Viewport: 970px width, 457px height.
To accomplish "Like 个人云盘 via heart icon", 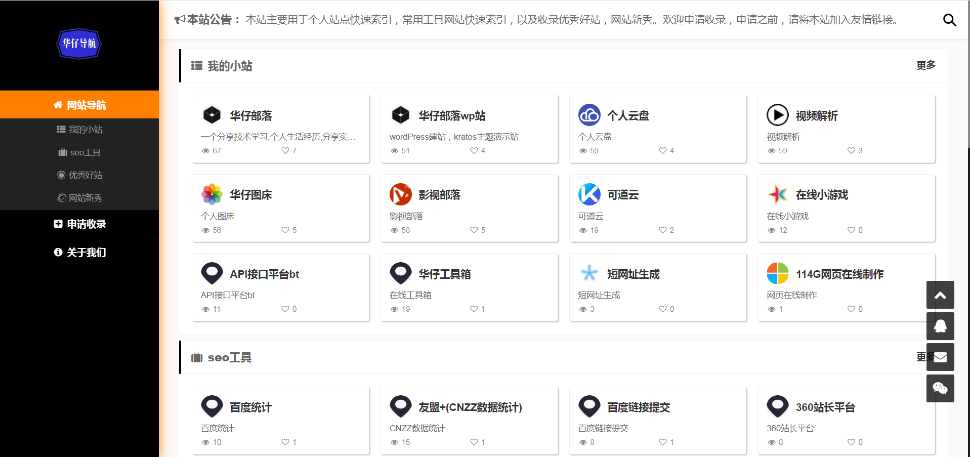I will click(x=663, y=151).
